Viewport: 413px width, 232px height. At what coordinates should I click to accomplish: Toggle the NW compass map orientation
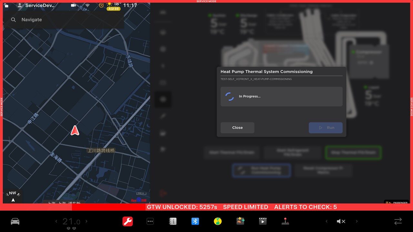coord(13,196)
